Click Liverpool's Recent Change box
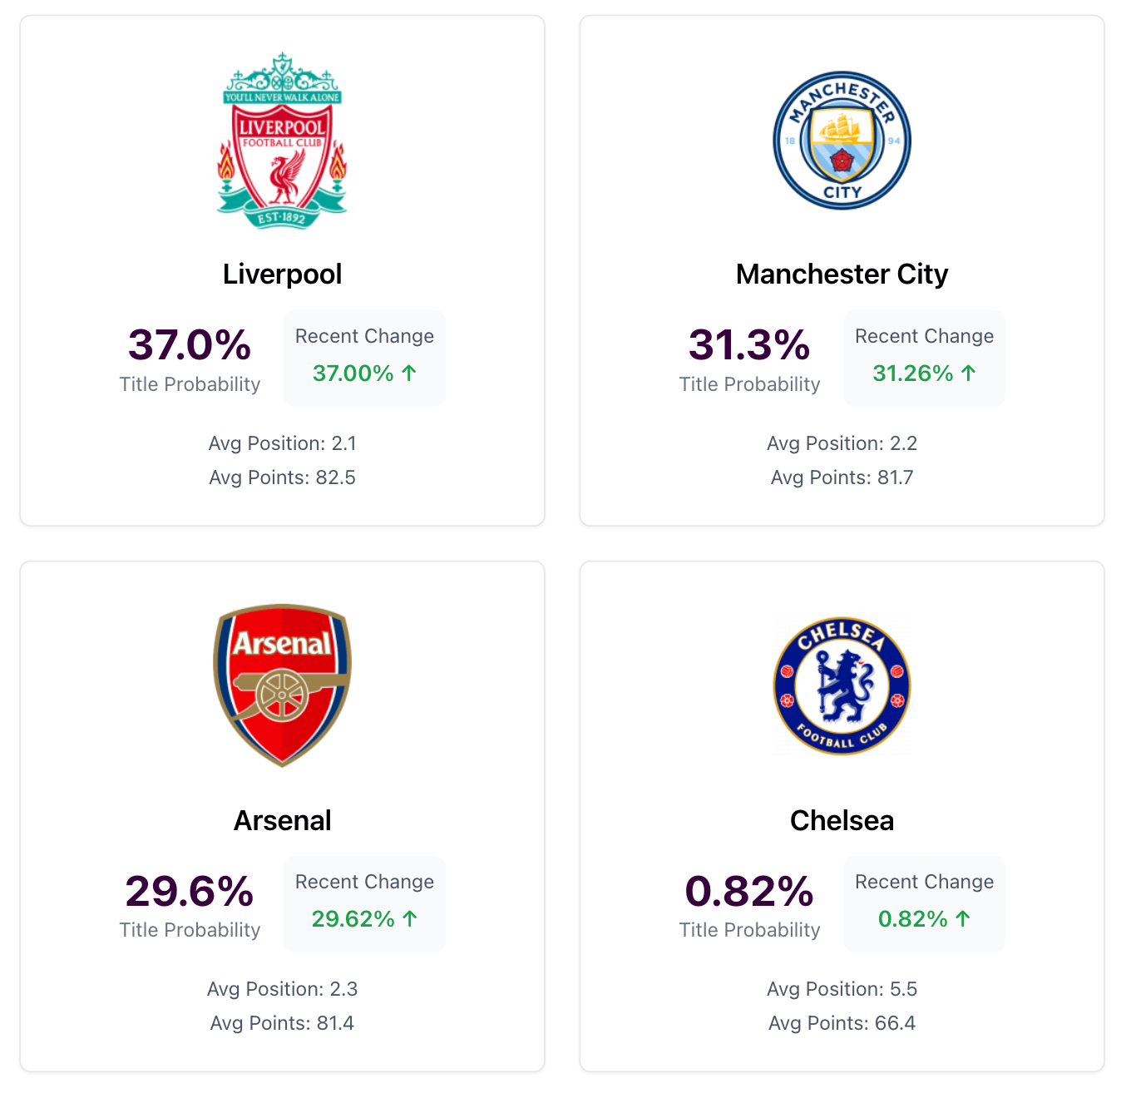The image size is (1121, 1093). click(x=364, y=358)
